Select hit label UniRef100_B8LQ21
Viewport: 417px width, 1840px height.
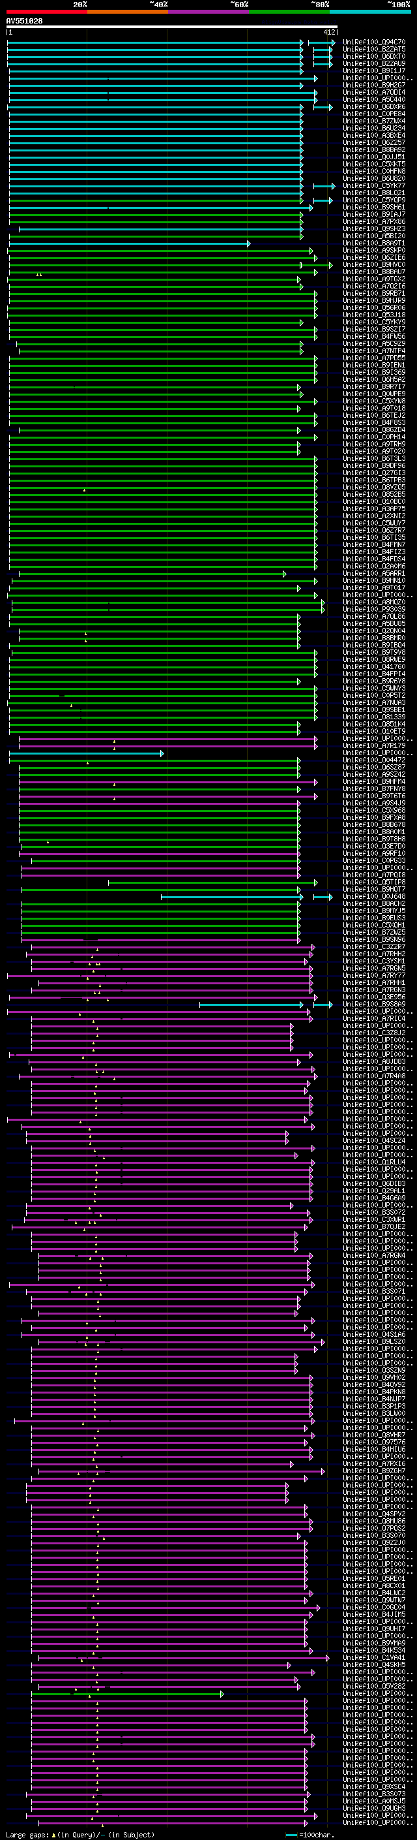pos(374,193)
